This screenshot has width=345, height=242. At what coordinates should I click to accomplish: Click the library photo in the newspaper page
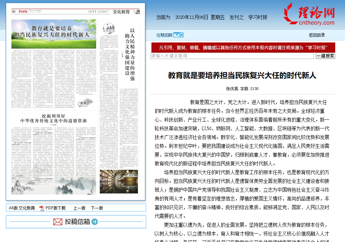tap(119, 182)
